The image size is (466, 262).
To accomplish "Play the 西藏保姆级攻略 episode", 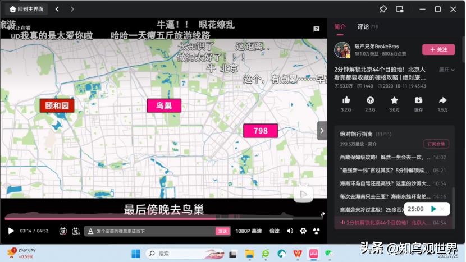I will click(x=393, y=158).
